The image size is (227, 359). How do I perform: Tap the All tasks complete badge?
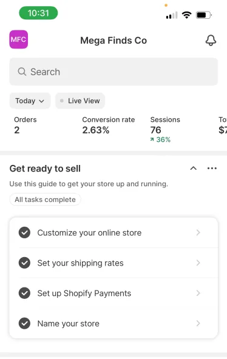[45, 200]
